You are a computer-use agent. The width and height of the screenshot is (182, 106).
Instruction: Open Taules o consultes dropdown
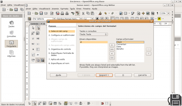94,34
